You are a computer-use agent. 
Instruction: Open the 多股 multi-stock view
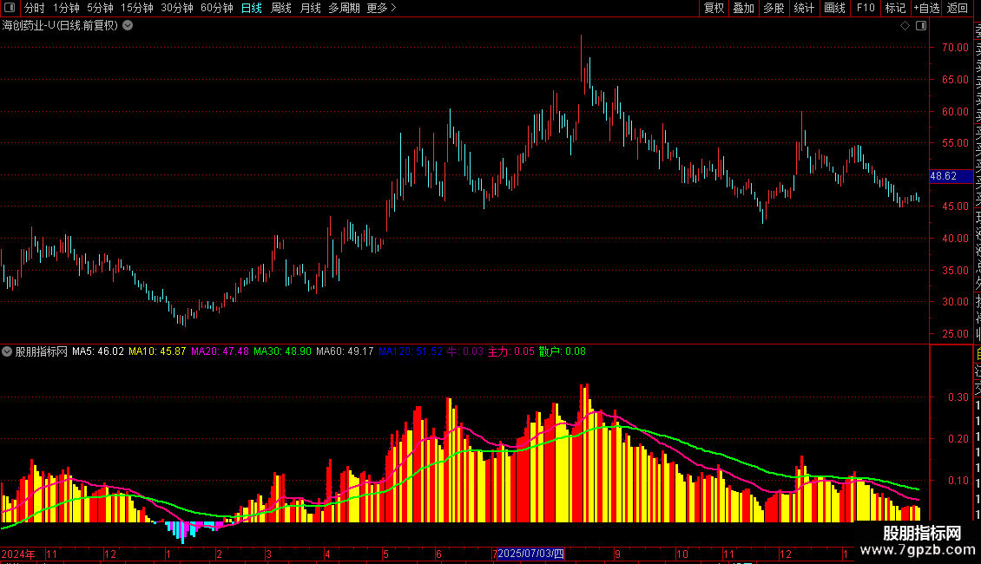click(774, 8)
